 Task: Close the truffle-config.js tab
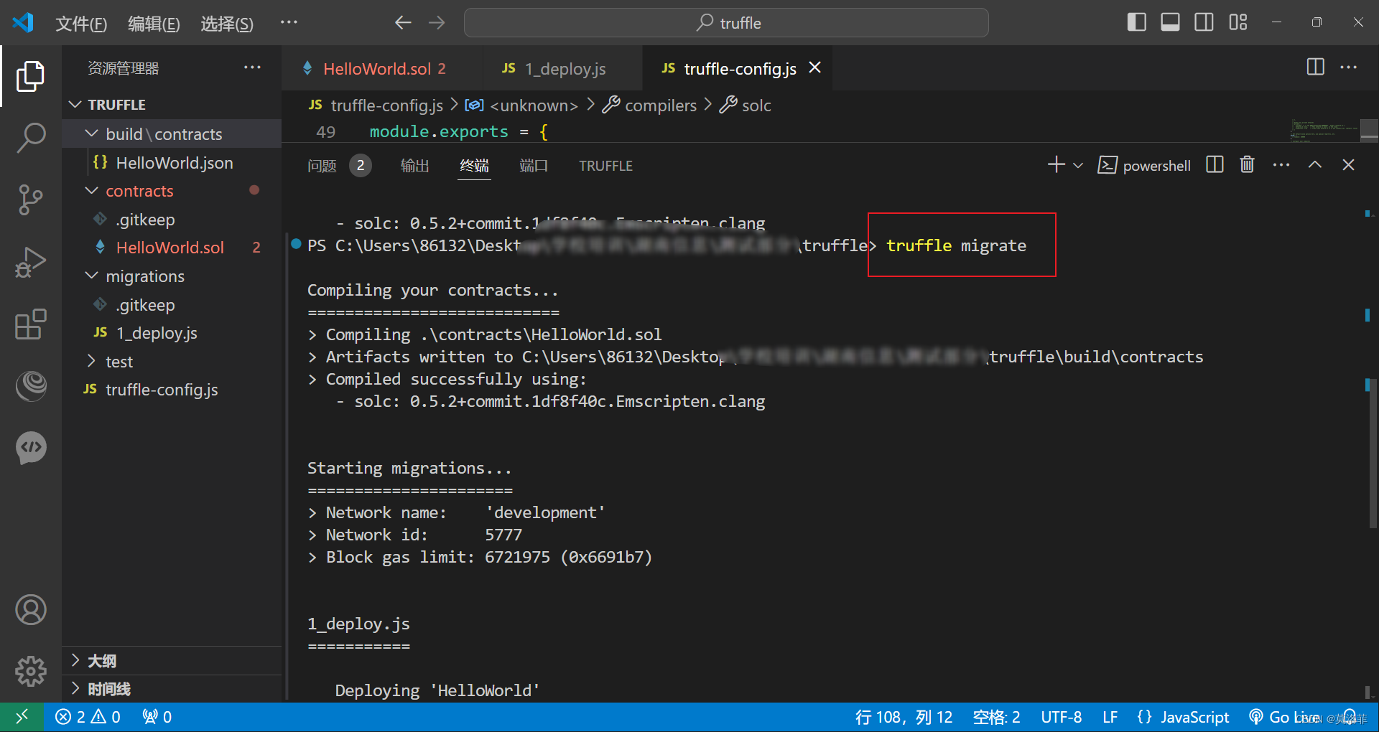815,67
